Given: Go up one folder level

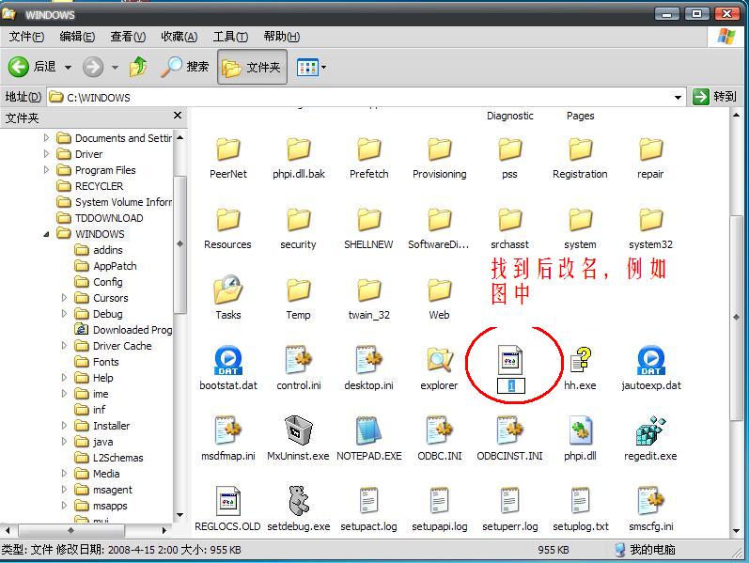Looking at the screenshot, I should tap(138, 67).
